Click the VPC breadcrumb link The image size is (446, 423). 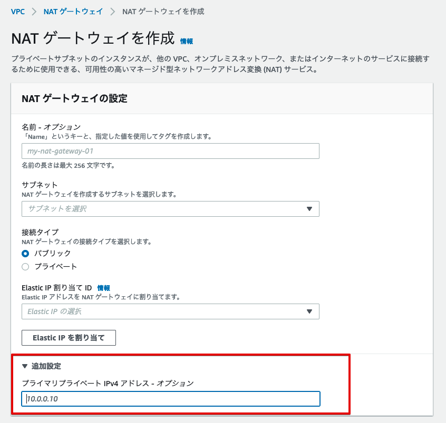17,12
